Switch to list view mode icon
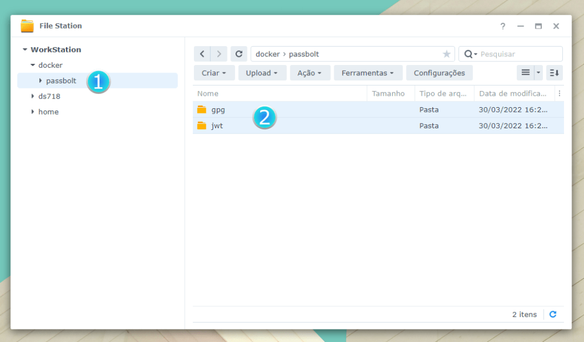Screen dimensions: 584x342 click(525, 73)
